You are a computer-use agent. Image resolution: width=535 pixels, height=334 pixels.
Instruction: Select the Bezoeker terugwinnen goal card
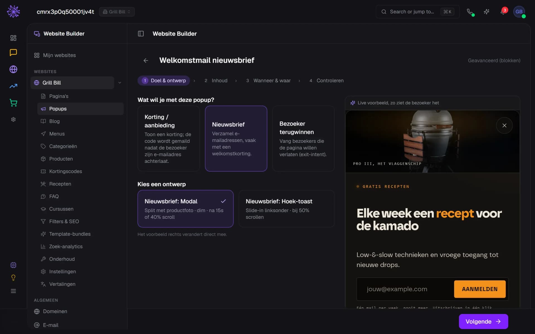tap(303, 139)
